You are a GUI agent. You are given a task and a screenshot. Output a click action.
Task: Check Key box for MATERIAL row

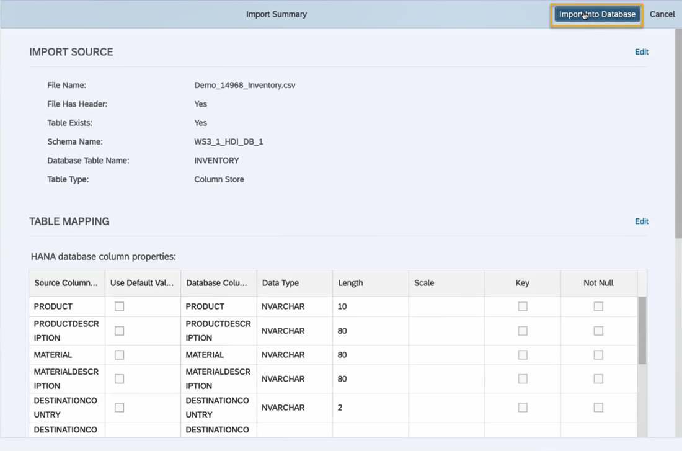(x=523, y=355)
